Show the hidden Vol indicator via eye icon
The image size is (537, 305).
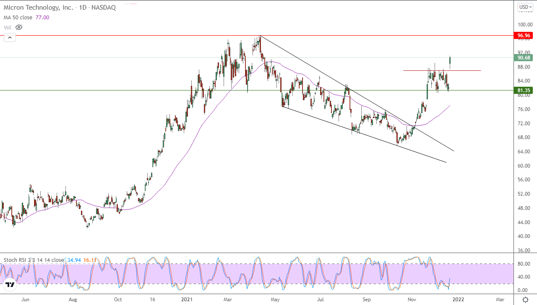pyautogui.click(x=18, y=27)
